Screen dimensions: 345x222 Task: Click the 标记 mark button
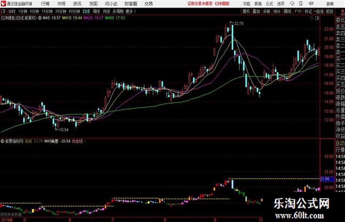[308, 11]
